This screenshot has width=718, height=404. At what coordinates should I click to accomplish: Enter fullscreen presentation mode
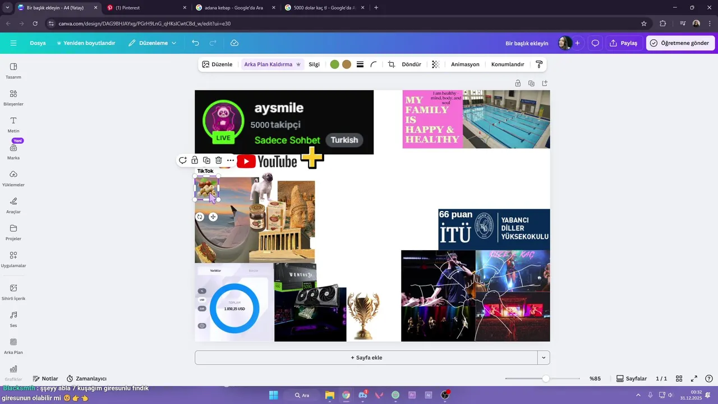coord(694,379)
